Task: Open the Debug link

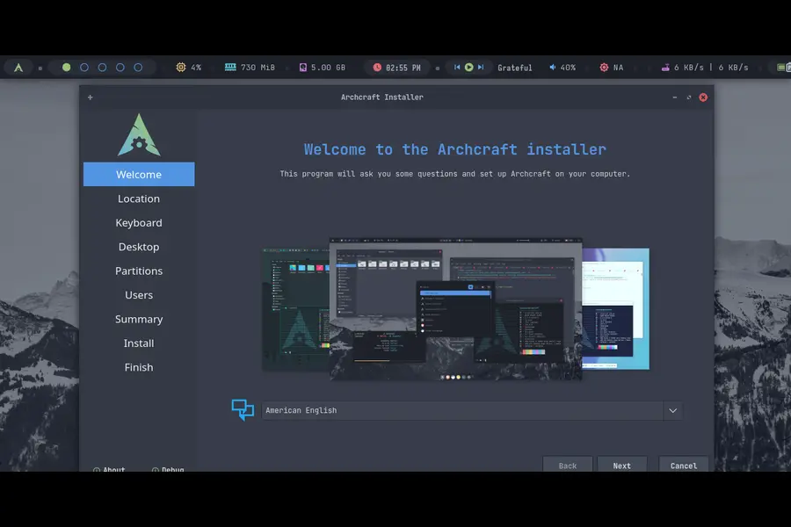Action: click(168, 469)
